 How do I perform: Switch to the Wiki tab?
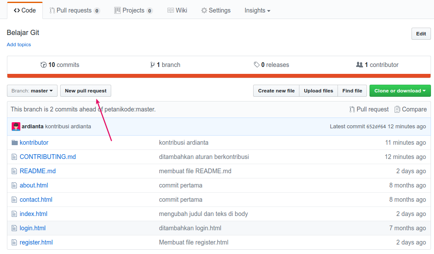pos(177,10)
